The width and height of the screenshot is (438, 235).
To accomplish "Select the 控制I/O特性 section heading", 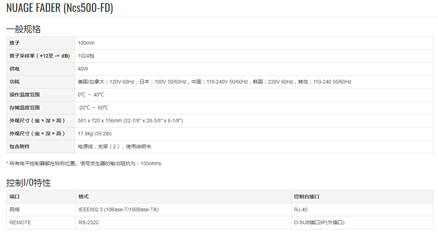I will pyautogui.click(x=29, y=183).
